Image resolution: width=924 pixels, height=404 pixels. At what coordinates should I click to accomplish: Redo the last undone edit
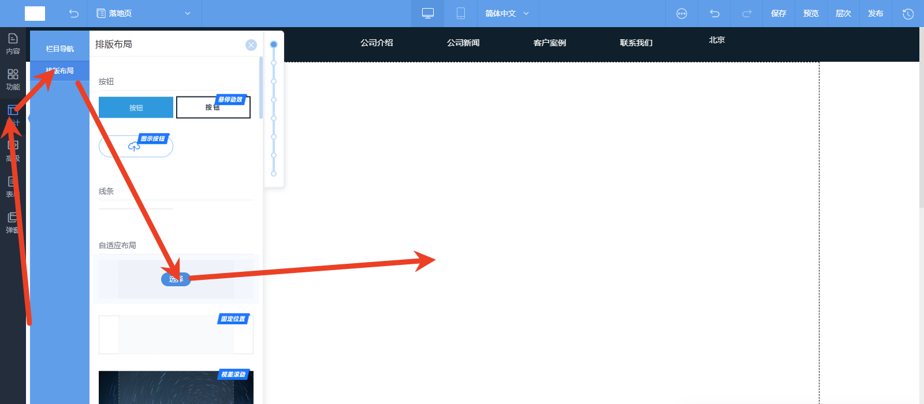tap(747, 13)
